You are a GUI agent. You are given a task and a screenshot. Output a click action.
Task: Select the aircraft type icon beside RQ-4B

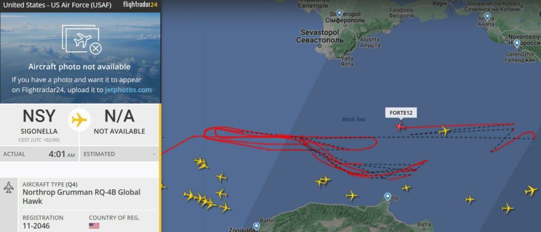[9, 188]
